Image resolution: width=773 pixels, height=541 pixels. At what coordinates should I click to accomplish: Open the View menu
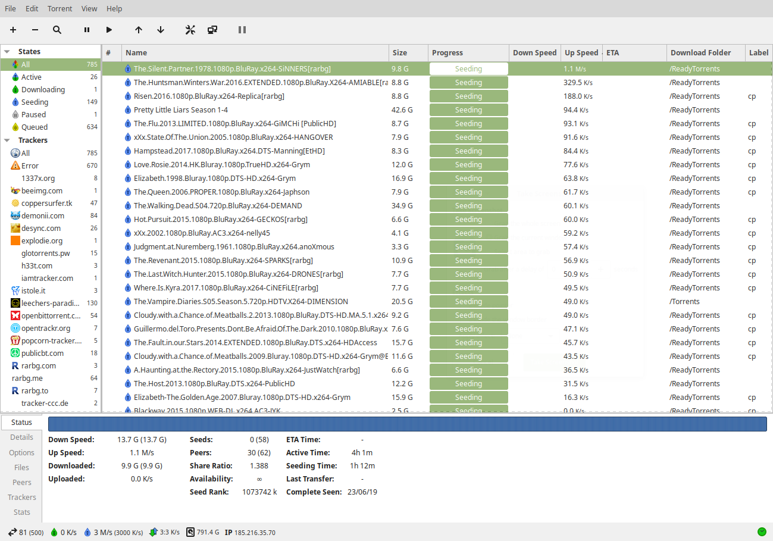pos(89,8)
